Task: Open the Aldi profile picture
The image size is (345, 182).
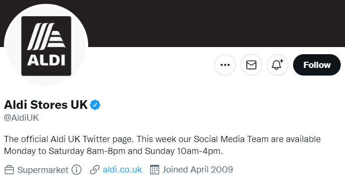Action: 46,46
